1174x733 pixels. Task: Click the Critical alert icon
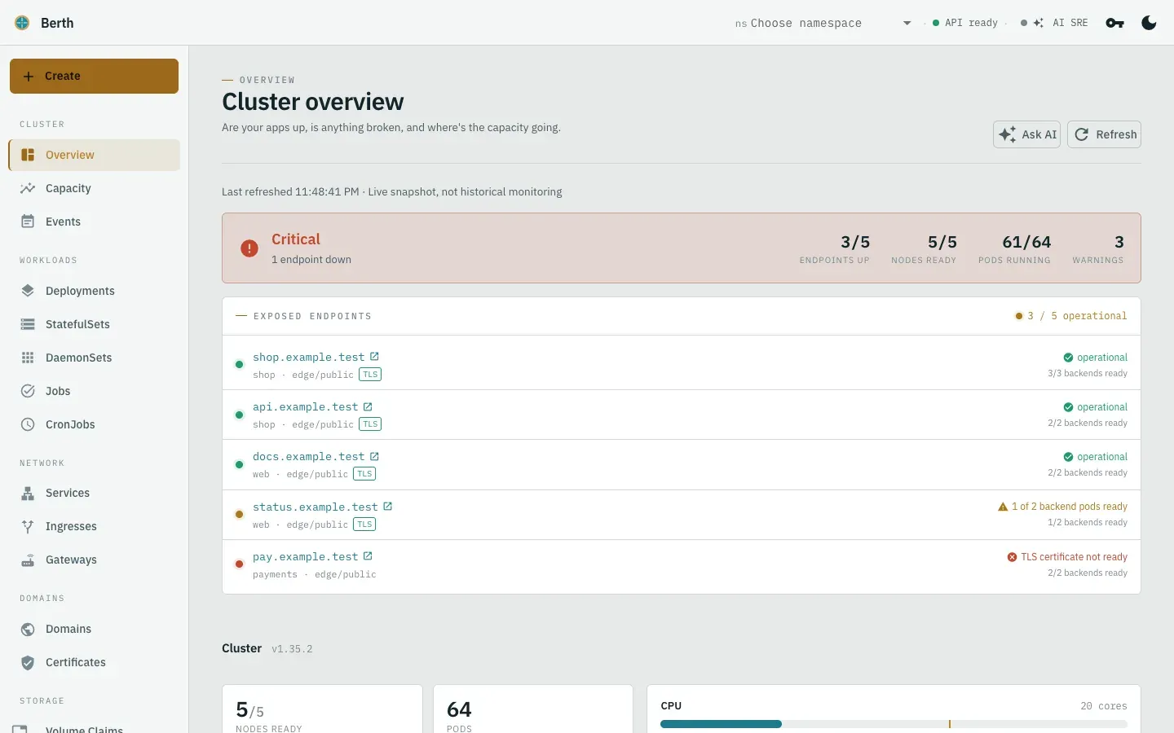click(249, 248)
